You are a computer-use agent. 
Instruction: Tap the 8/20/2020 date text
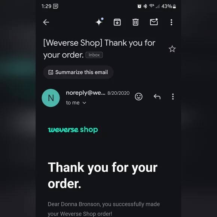(x=119, y=93)
